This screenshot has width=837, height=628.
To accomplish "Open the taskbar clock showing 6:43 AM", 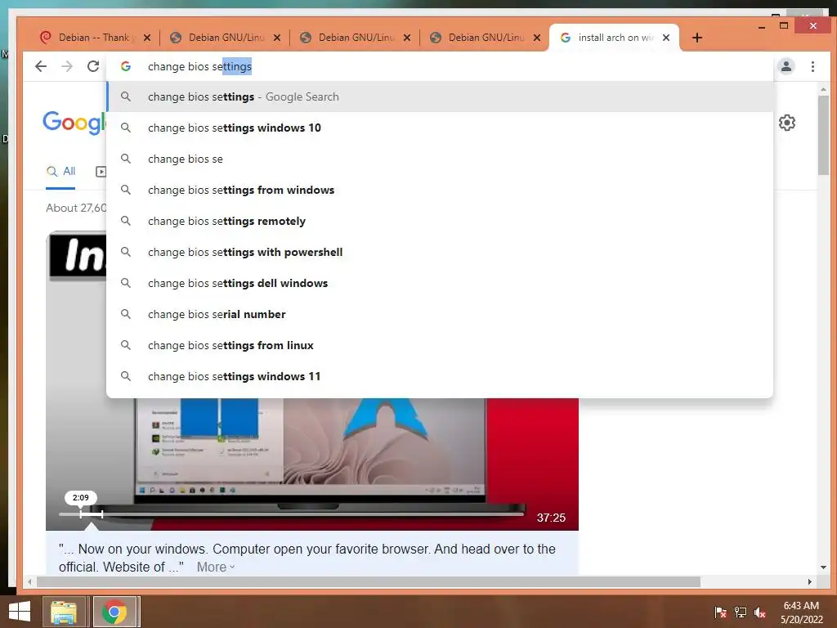I will [x=801, y=612].
